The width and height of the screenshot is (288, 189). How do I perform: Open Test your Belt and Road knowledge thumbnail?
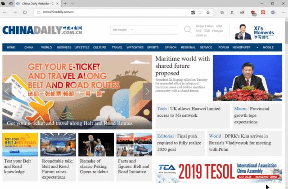pos(20,145)
